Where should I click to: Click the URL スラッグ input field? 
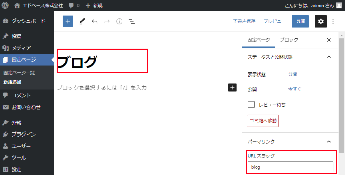(291, 167)
